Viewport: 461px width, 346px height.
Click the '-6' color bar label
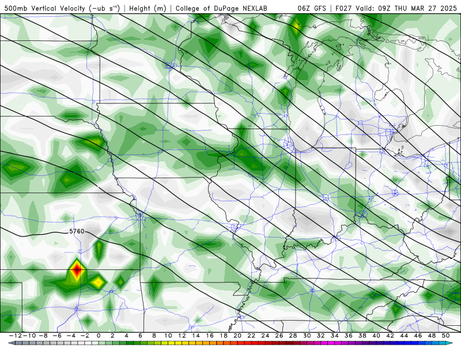coord(57,336)
